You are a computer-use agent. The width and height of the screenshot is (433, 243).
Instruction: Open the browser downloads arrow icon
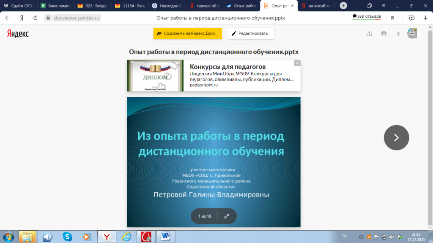tap(425, 18)
